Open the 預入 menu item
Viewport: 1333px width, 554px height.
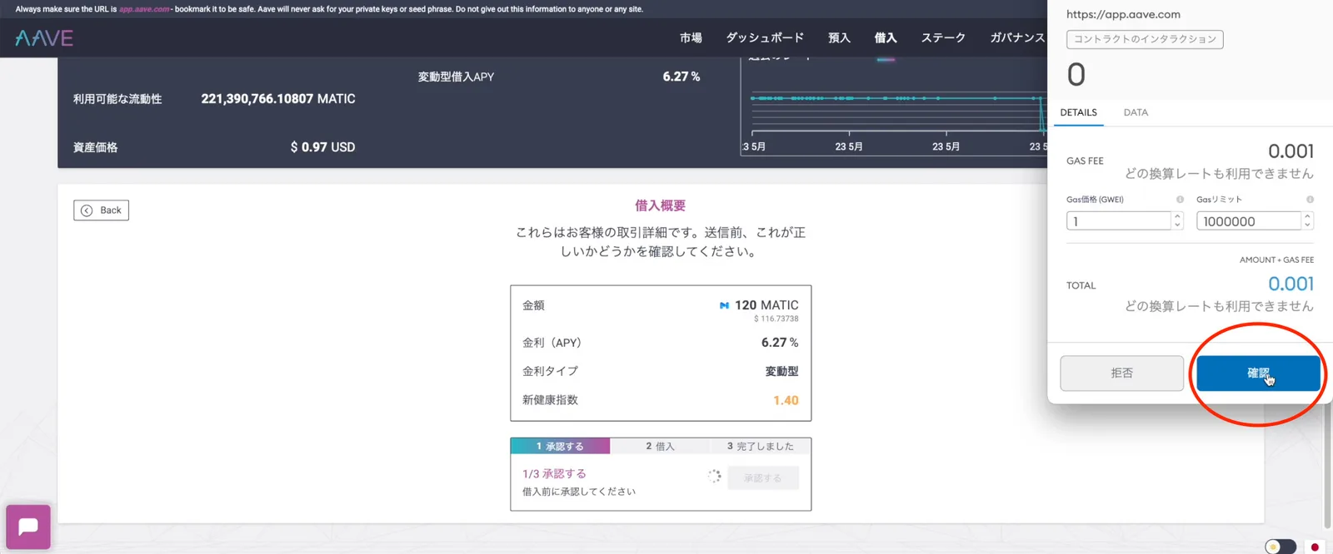[839, 38]
